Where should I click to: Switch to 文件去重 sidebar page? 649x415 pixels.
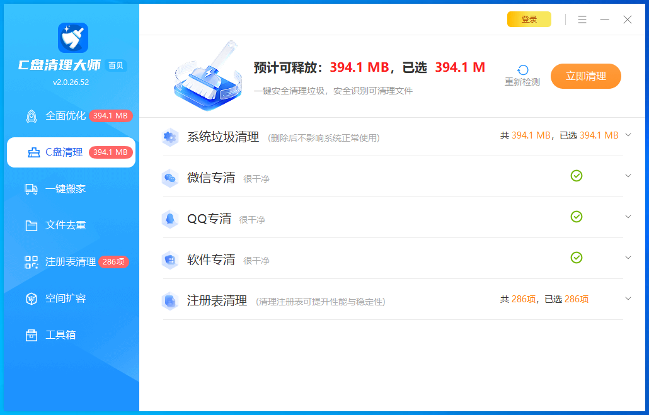point(71,225)
